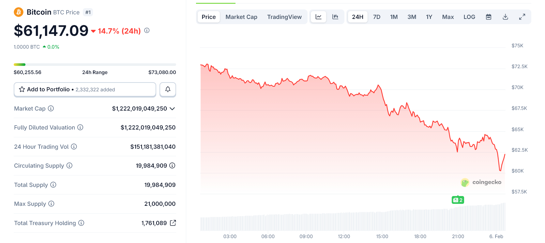Screen dimensions: 545x243
Task: Open the Circulating Supply info icon
Action: click(69, 166)
